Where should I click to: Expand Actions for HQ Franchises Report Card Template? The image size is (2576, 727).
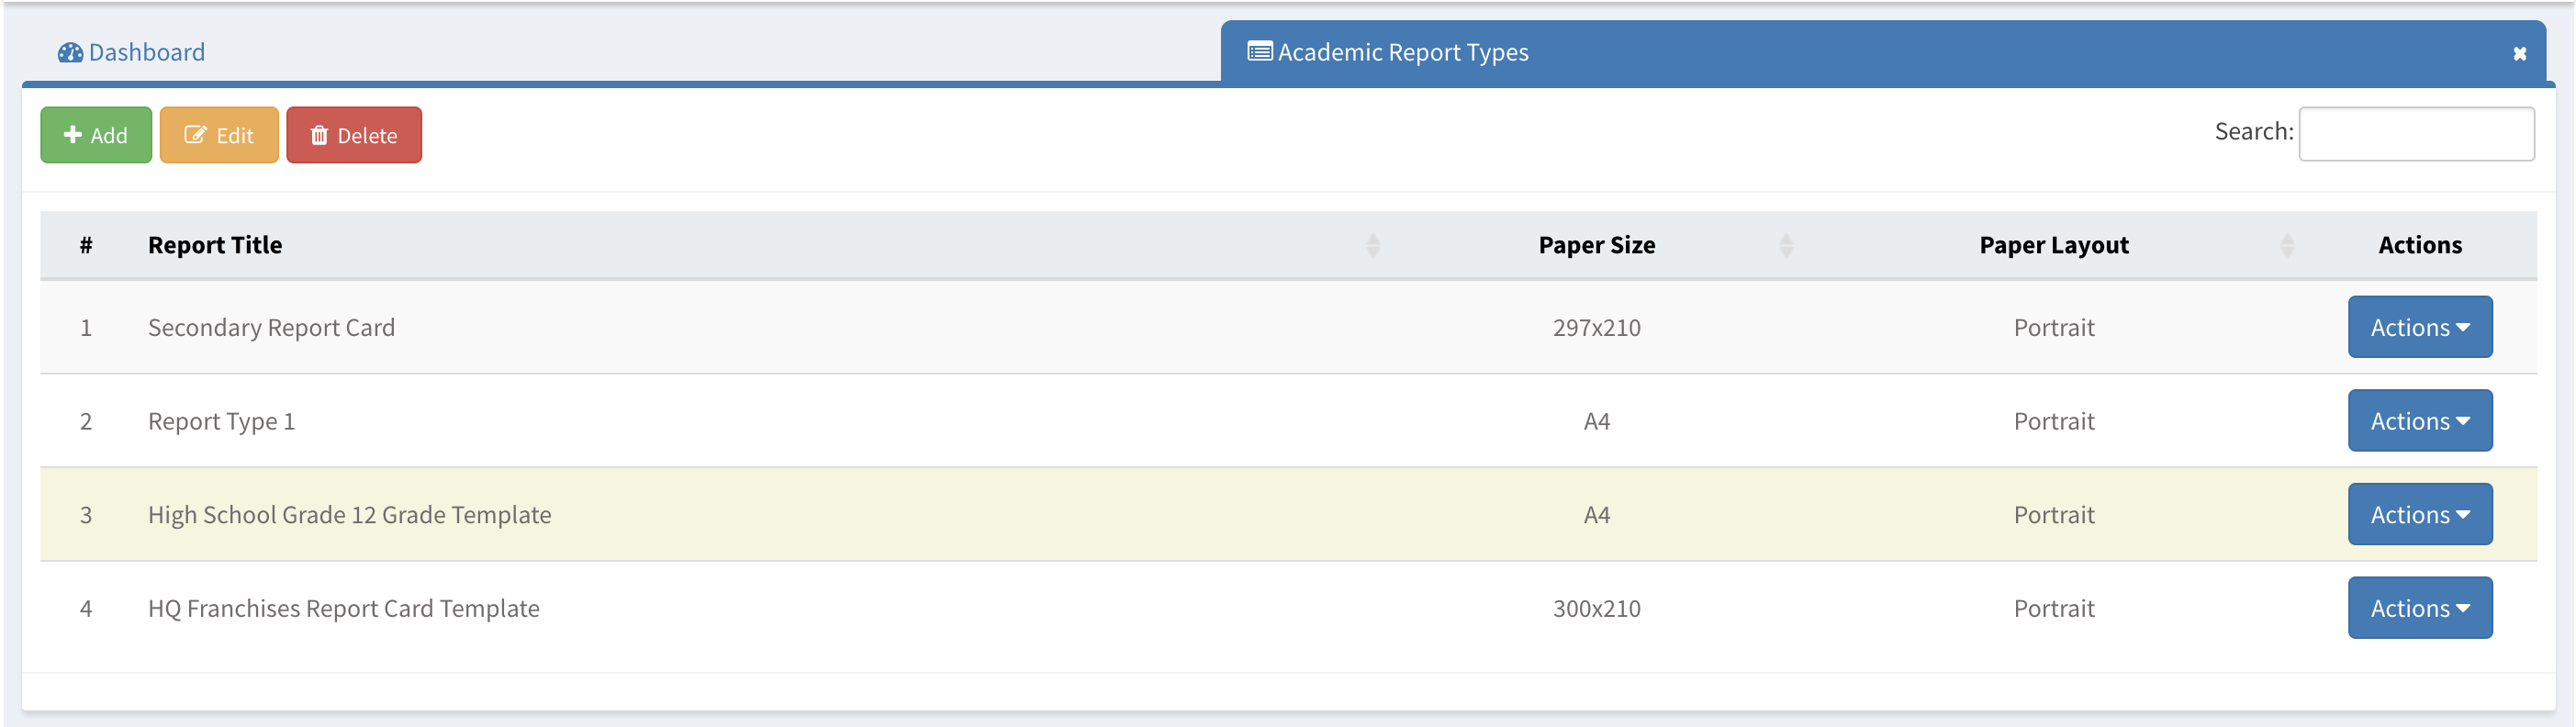pos(2419,608)
